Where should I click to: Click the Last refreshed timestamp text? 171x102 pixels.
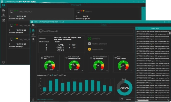click(45, 99)
